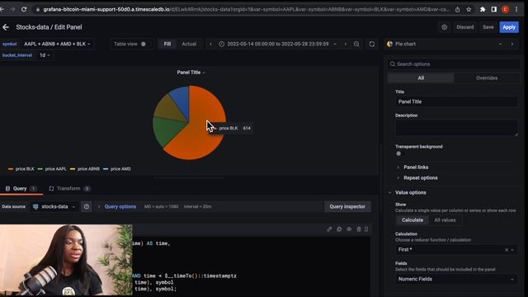Open Fields dropdown Numeric Fields
Viewport: 528px width, 297px height.
[x=456, y=279]
